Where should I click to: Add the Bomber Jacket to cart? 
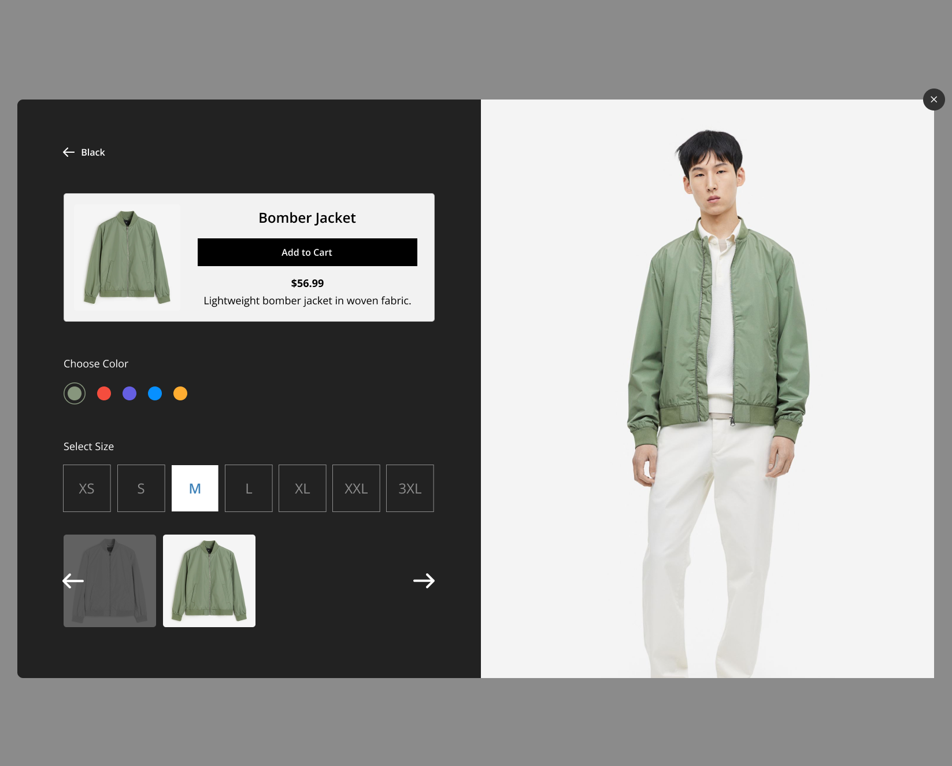tap(307, 252)
